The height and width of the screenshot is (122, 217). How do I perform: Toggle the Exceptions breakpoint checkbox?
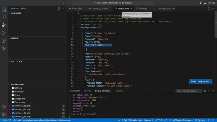[13, 99]
